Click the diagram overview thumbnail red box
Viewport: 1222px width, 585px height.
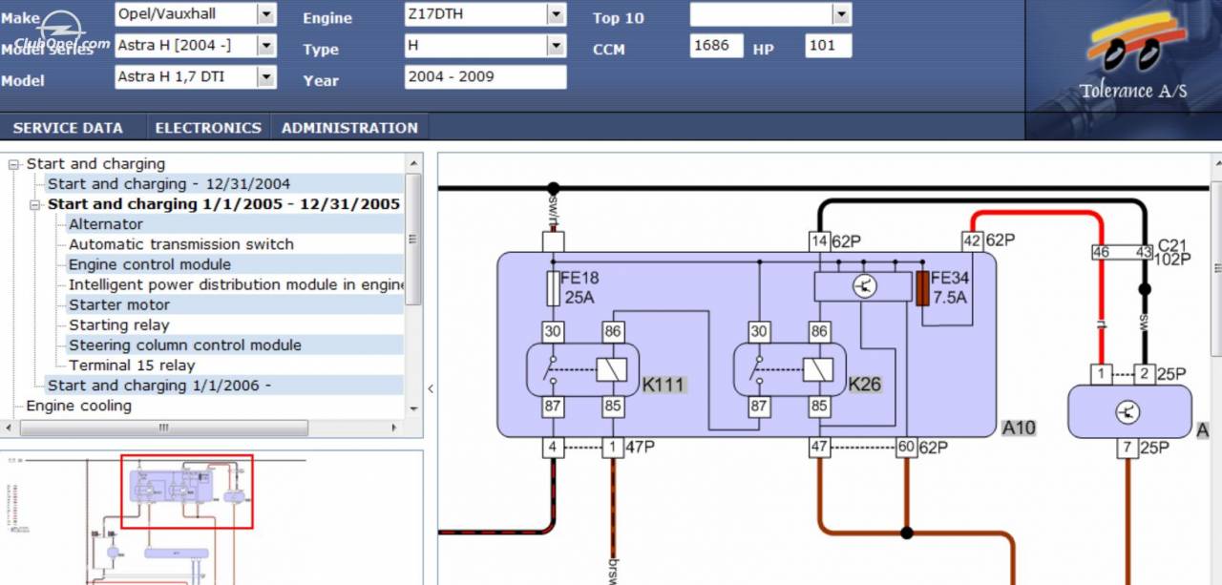click(x=187, y=491)
